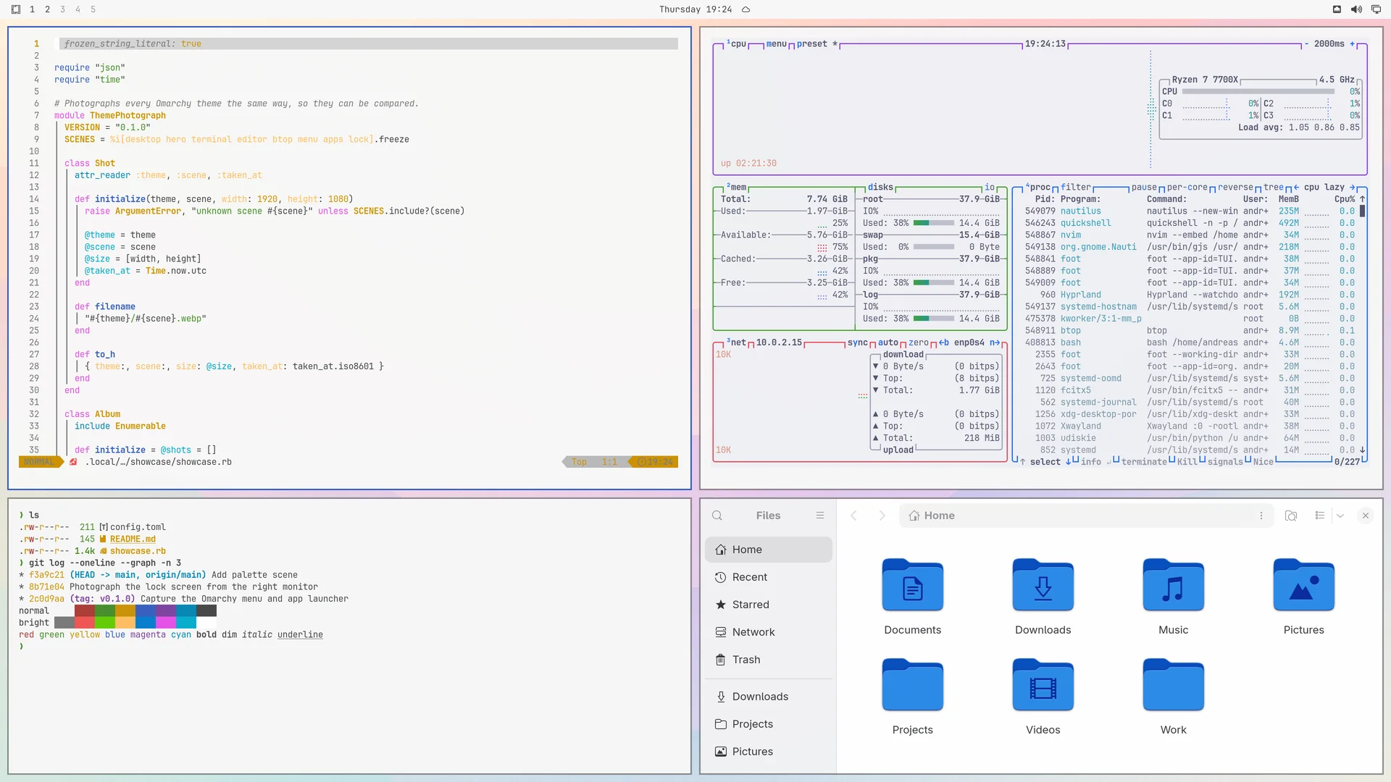Screen dimensions: 1391x782
Task: Click the btop proc filter option
Action: point(1076,188)
